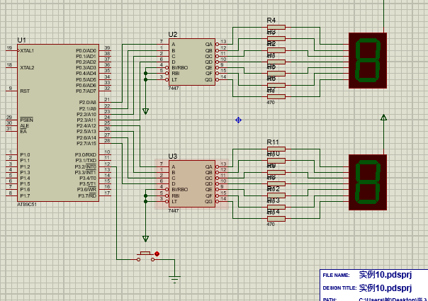428x301 pixels.
Task: Select the U1 AT89C51 microcontroller body
Action: (58, 123)
